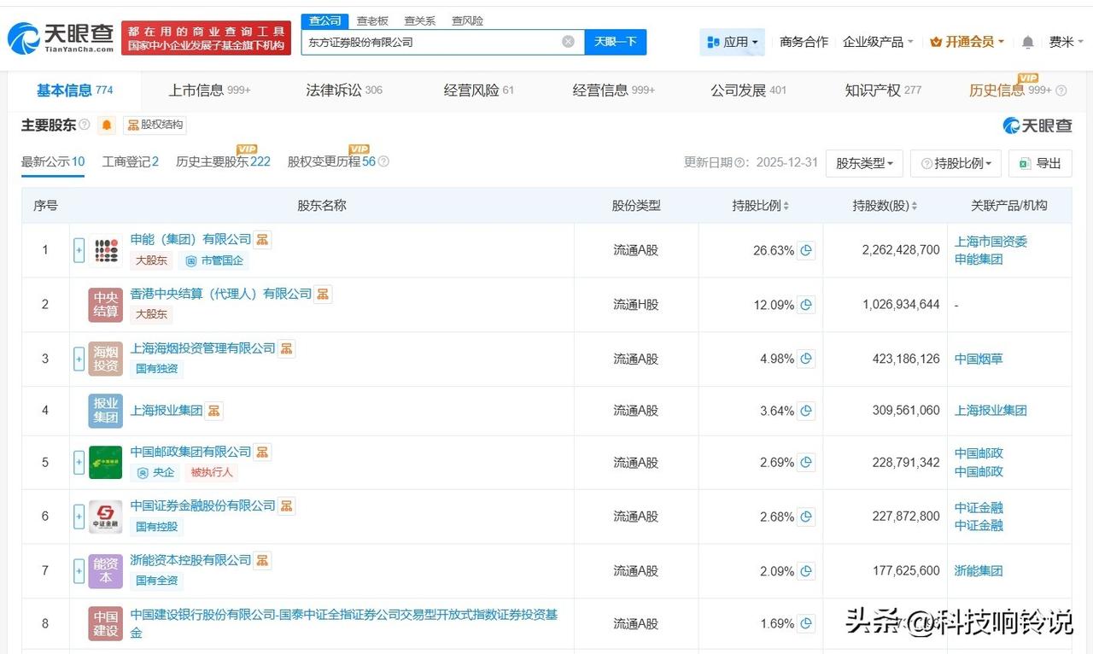Image resolution: width=1093 pixels, height=654 pixels.
Task: Select the 股权变更历程 56 sub-tab
Action: (331, 161)
